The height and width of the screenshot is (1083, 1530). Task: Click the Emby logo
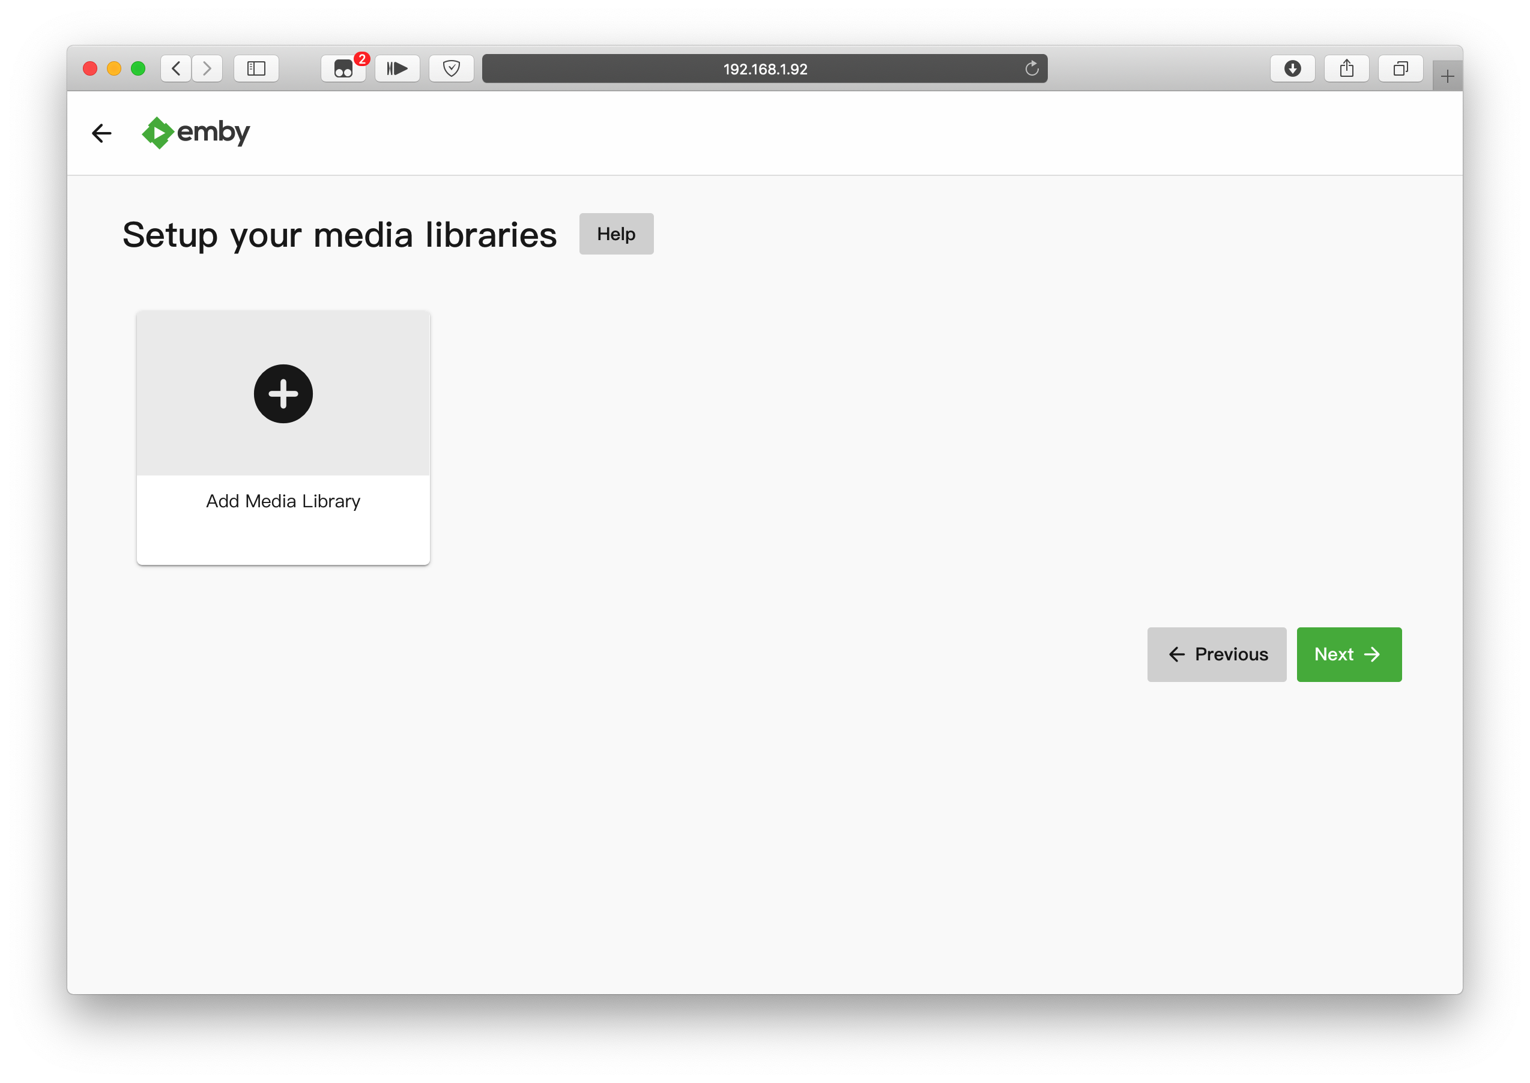[195, 133]
